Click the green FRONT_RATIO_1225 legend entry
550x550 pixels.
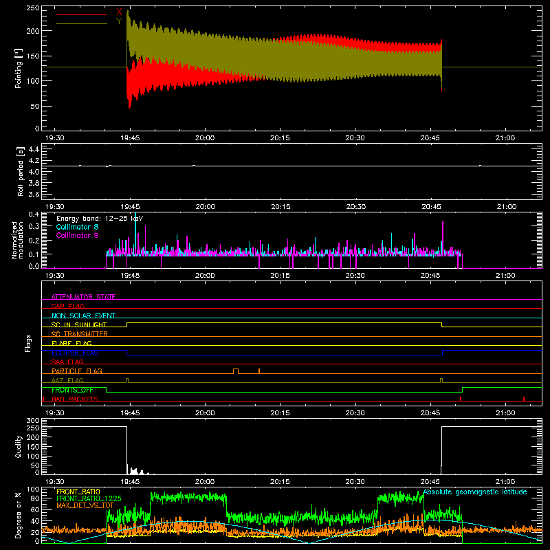coord(89,498)
